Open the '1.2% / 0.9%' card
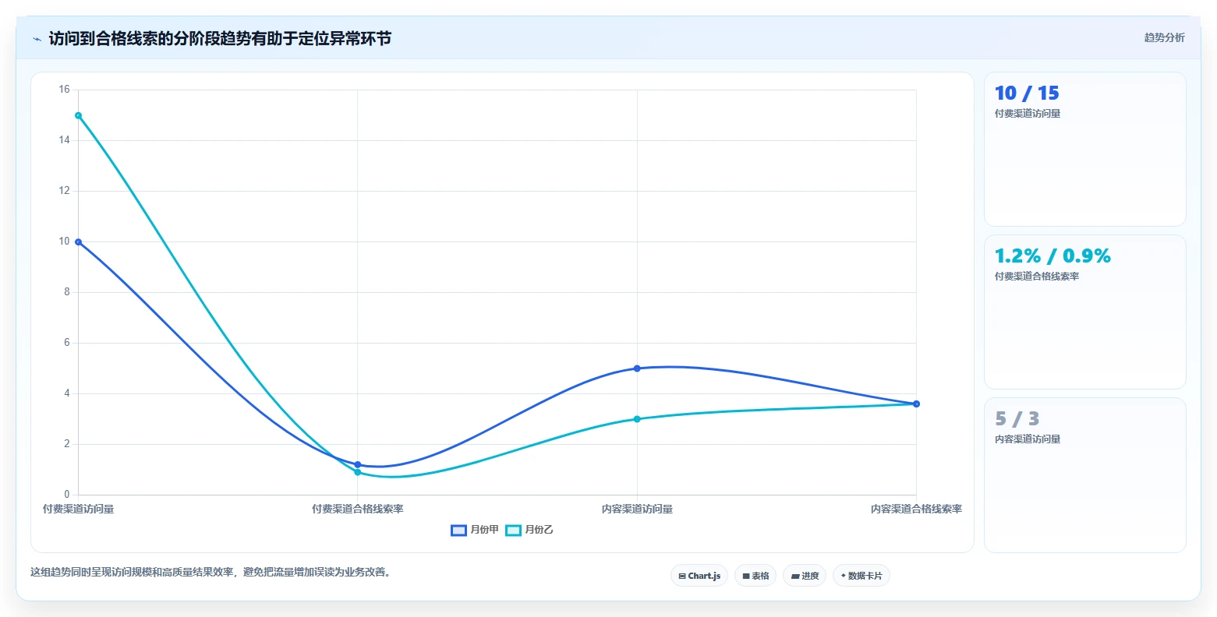The height and width of the screenshot is (617, 1217). tap(1084, 312)
